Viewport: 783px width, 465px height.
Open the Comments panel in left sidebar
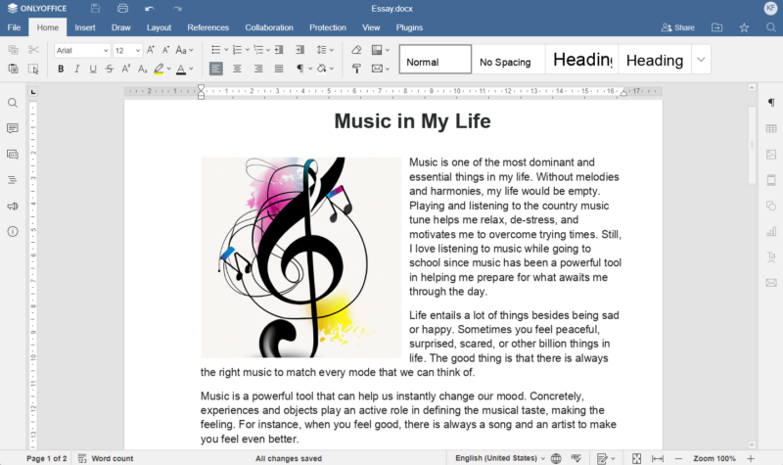pos(13,128)
